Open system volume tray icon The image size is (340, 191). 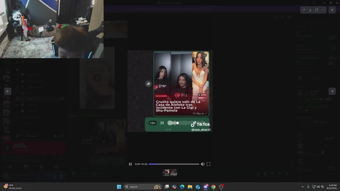click(x=318, y=187)
